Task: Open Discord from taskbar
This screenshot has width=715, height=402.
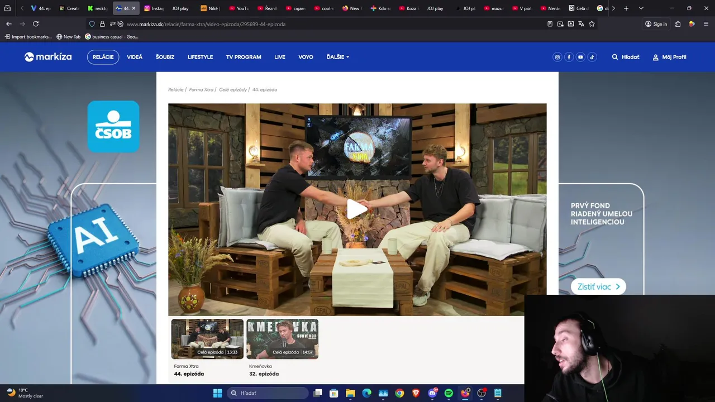Action: 432,393
